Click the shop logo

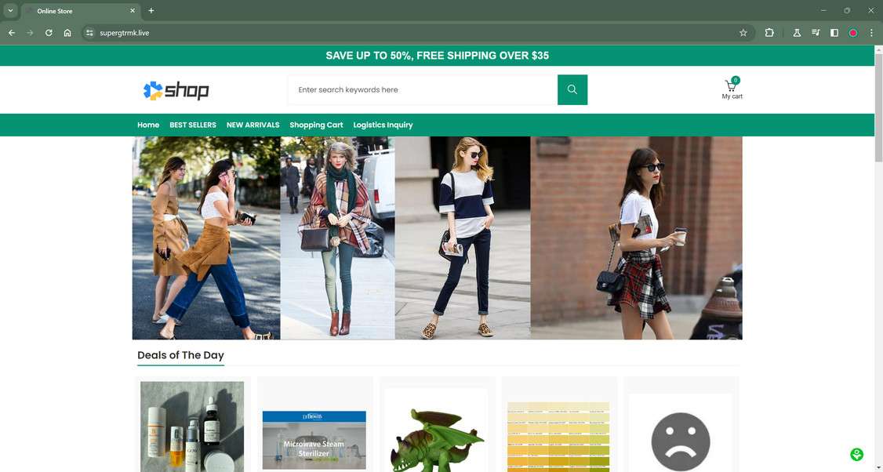176,90
